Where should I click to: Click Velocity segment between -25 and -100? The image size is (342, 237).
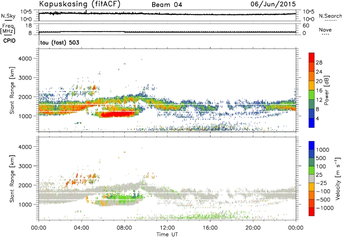(x=312, y=187)
